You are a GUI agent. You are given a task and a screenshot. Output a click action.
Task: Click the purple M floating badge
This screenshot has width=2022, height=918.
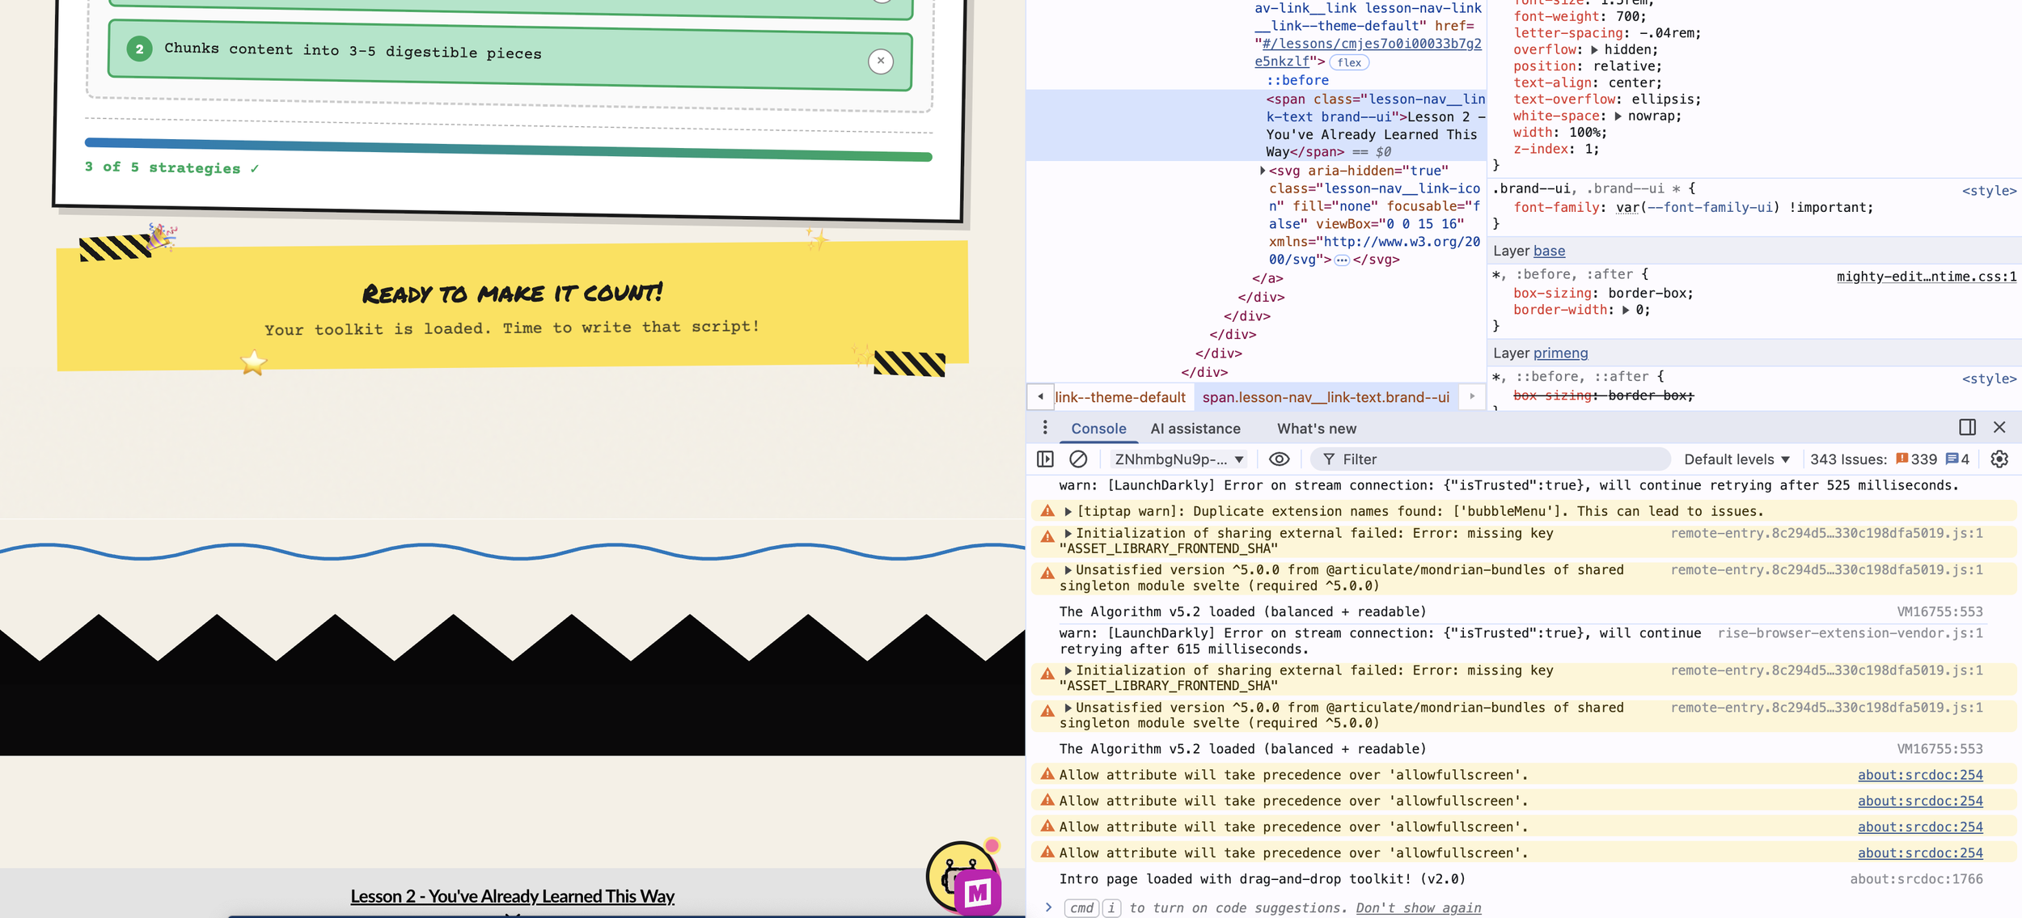(977, 893)
